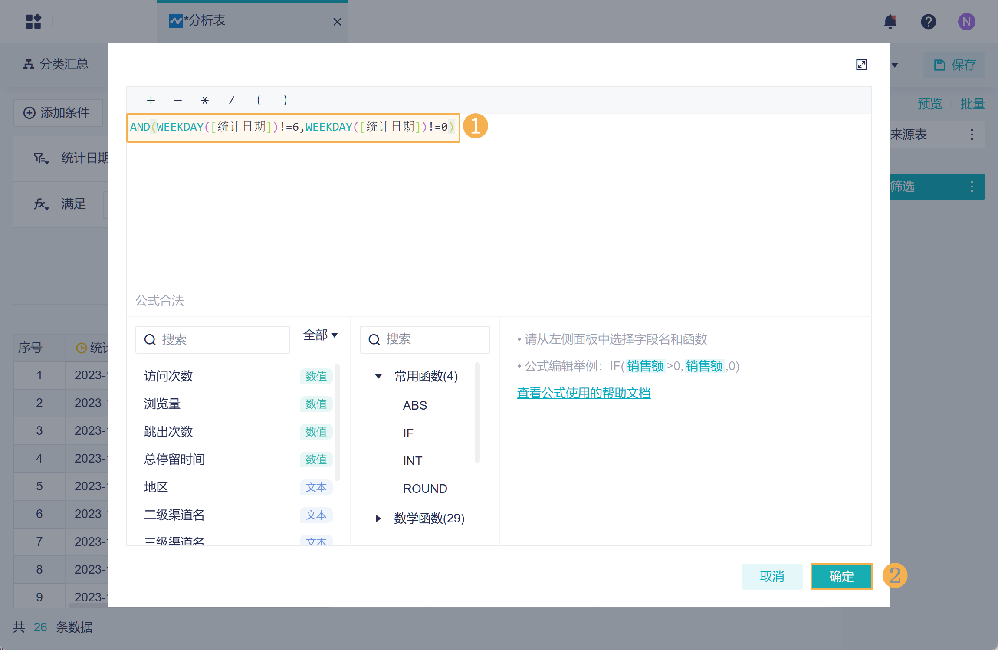Open the user avatar N
Image resolution: width=998 pixels, height=650 pixels.
(x=966, y=21)
